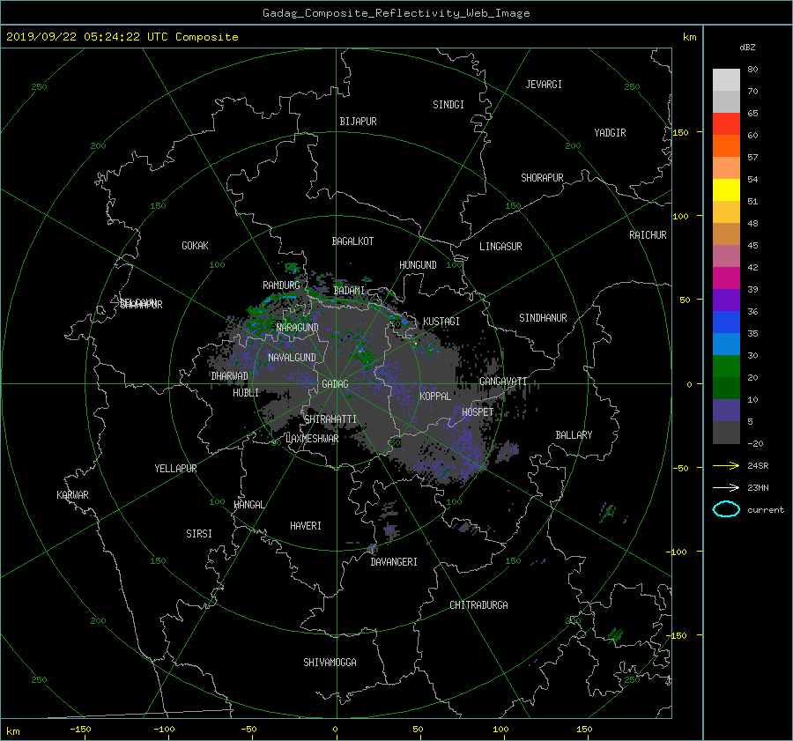
Task: Select the dark orange 57-60 dBZ swatch
Action: [726, 145]
